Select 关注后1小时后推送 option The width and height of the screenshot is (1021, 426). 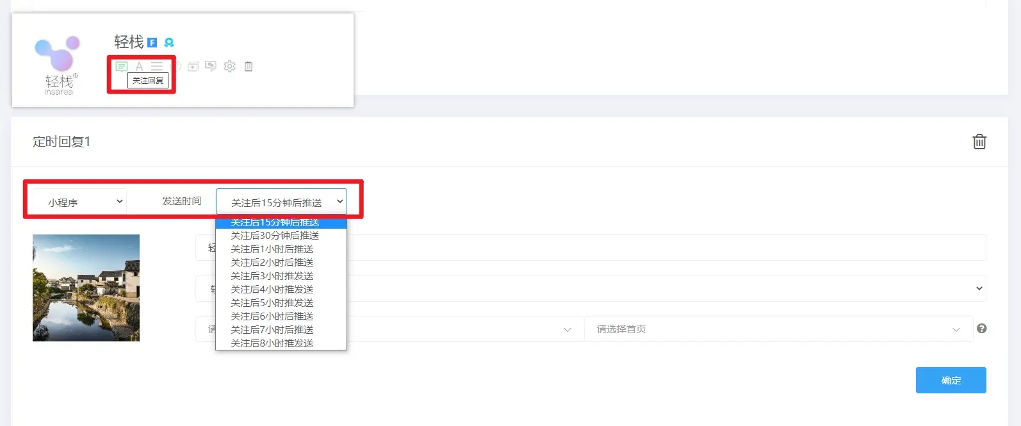click(272, 249)
